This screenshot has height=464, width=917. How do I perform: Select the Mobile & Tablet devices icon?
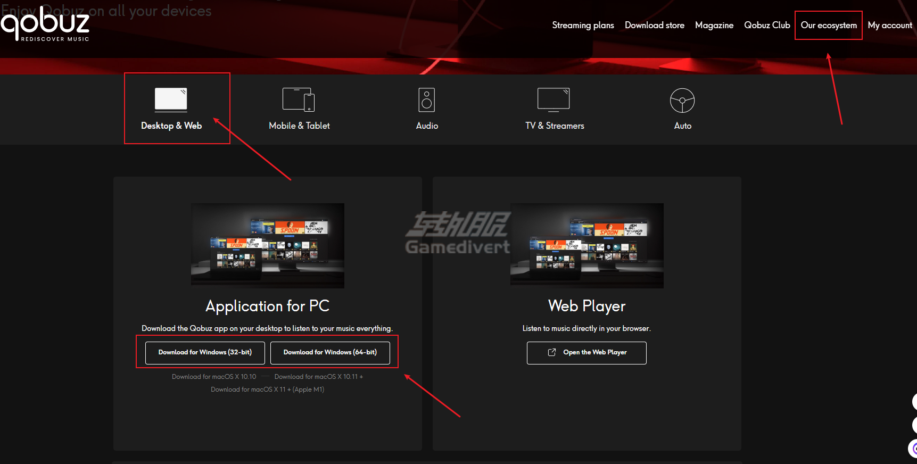[x=299, y=100]
